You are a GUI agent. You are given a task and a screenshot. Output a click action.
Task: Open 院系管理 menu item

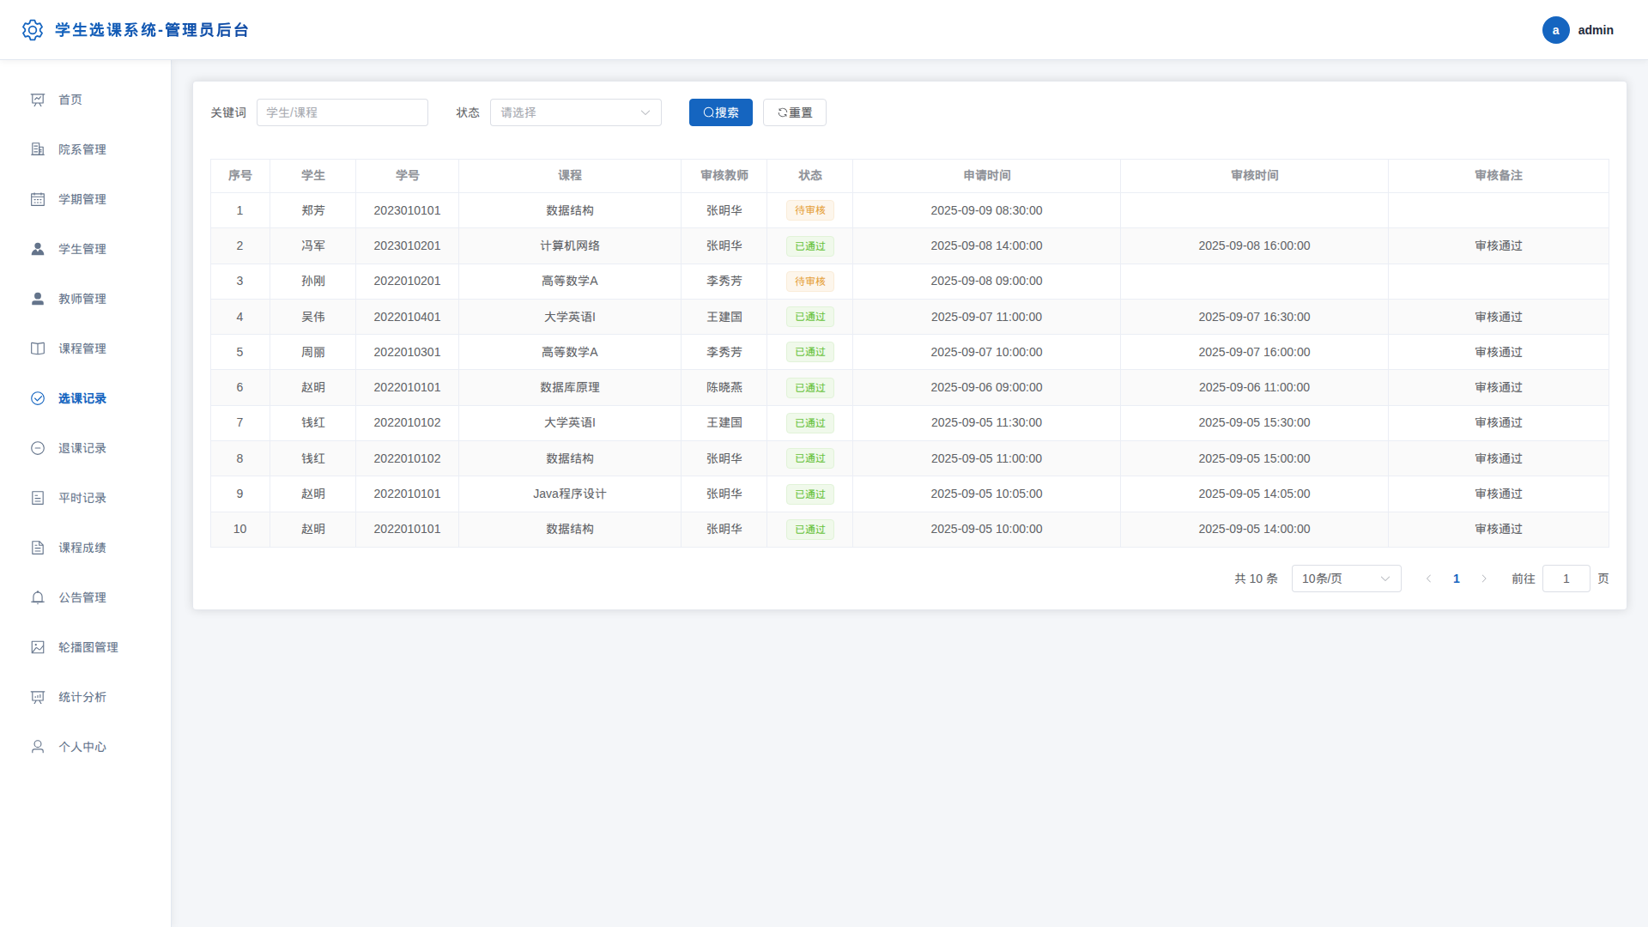point(86,149)
